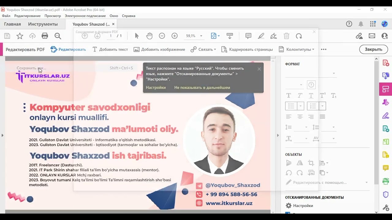
Task: Click the Настройки link in notification
Action: point(156,87)
